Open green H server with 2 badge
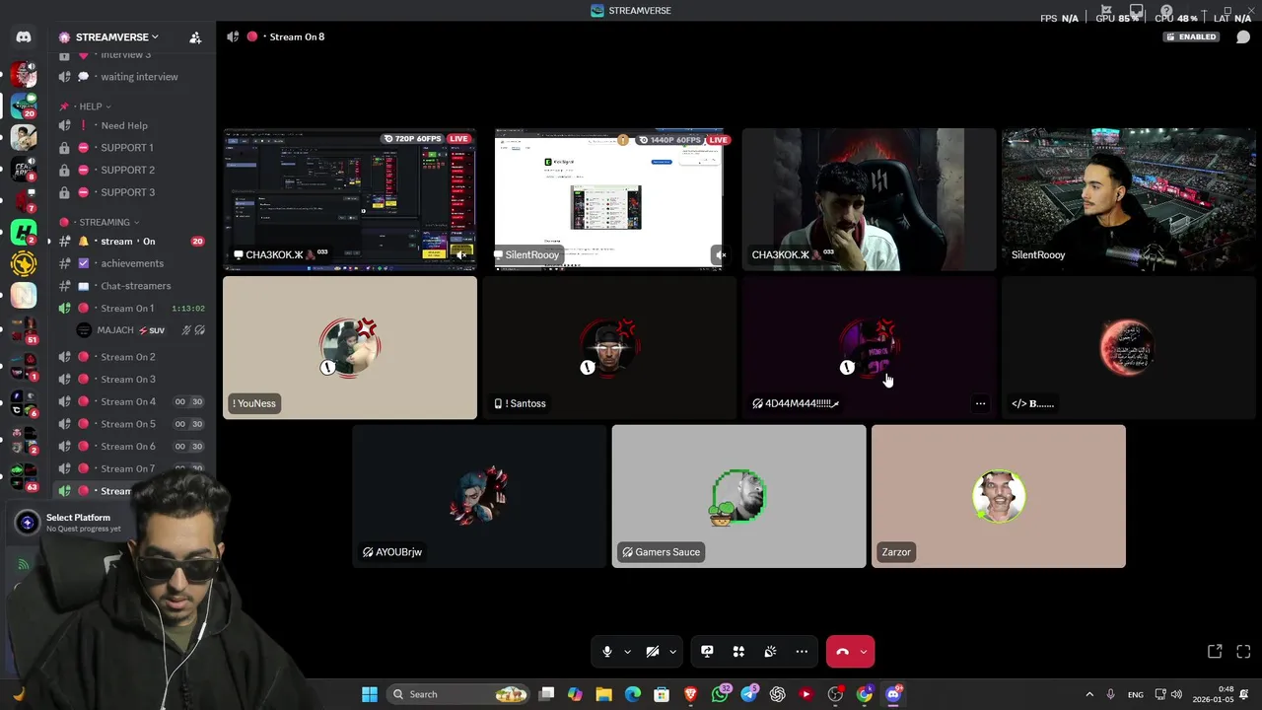This screenshot has width=1262, height=710. pos(24,233)
